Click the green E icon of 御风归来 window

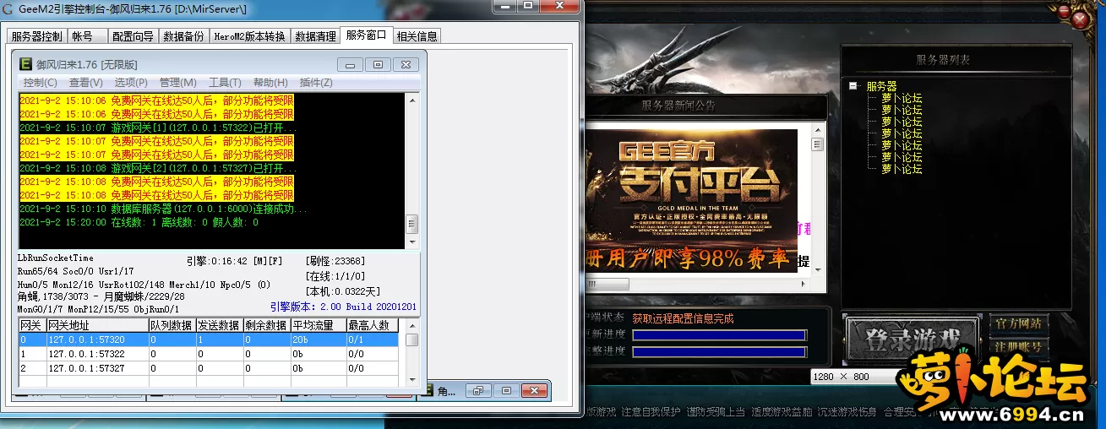coord(26,64)
